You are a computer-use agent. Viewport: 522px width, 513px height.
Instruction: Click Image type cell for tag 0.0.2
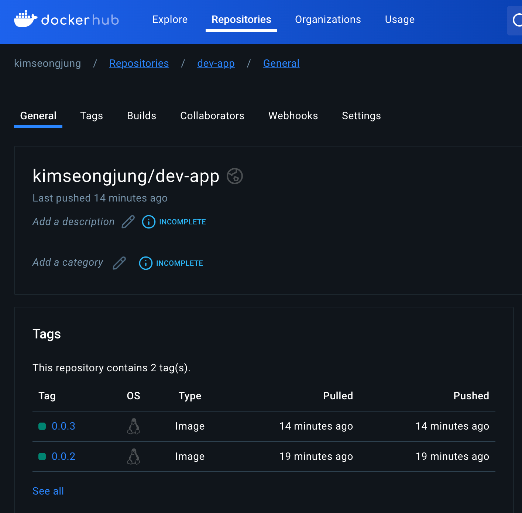(190, 457)
